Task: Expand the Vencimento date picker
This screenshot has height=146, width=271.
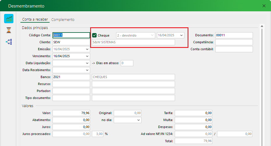Action: tap(87, 56)
